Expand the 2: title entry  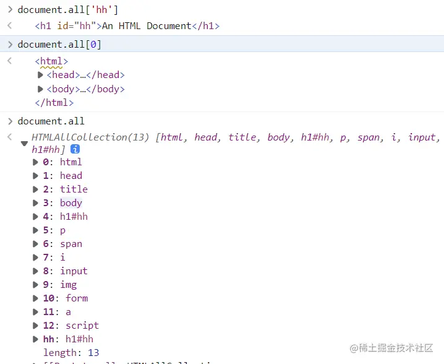click(x=35, y=189)
